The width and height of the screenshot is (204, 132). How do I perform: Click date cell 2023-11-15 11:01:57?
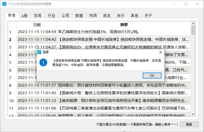(37, 85)
